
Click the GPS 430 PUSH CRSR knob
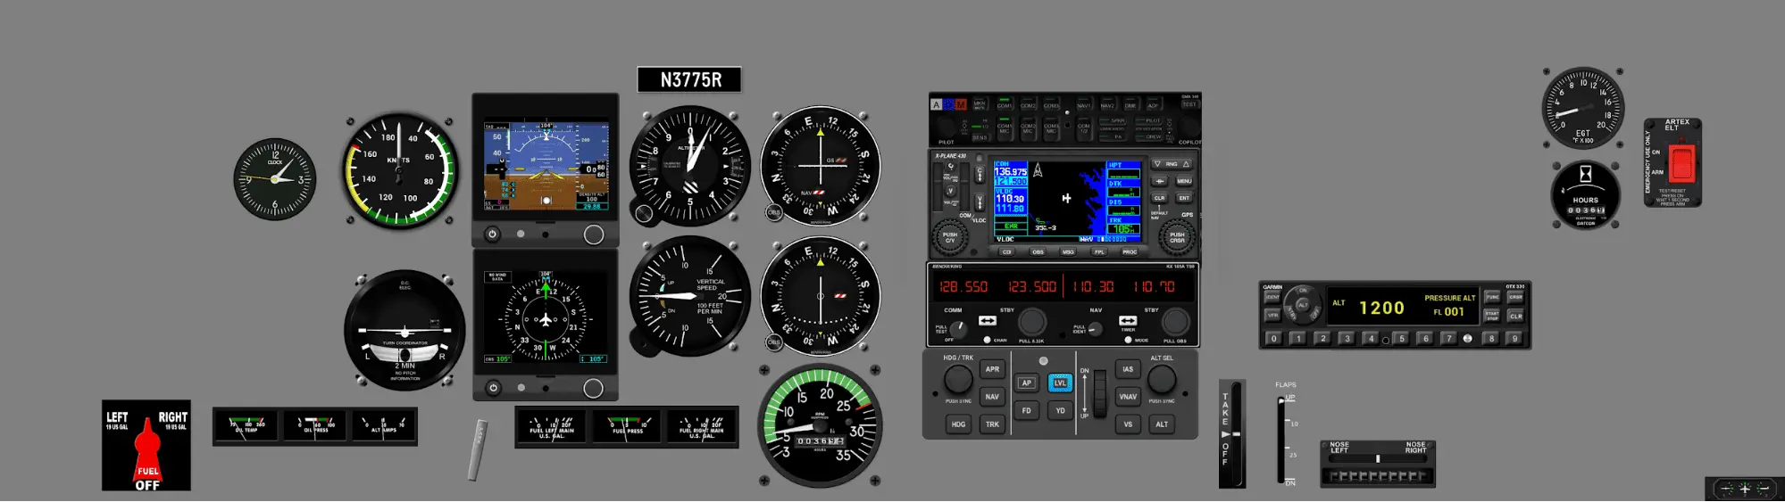[x=1177, y=236]
